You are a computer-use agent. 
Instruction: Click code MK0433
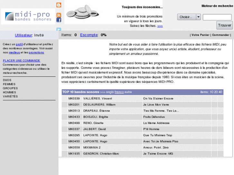click(x=74, y=117)
